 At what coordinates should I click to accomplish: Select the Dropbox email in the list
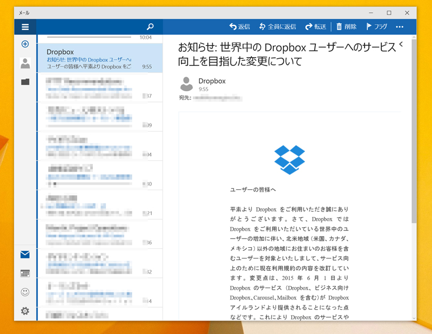pos(100,58)
